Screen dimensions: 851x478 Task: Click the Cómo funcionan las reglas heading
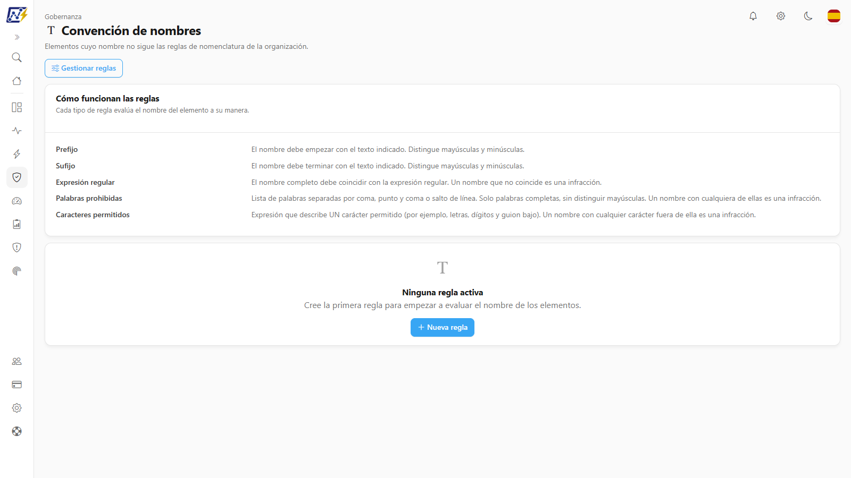click(107, 99)
